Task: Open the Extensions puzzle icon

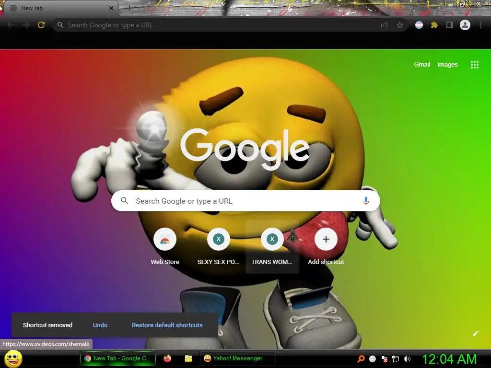Action: 434,25
